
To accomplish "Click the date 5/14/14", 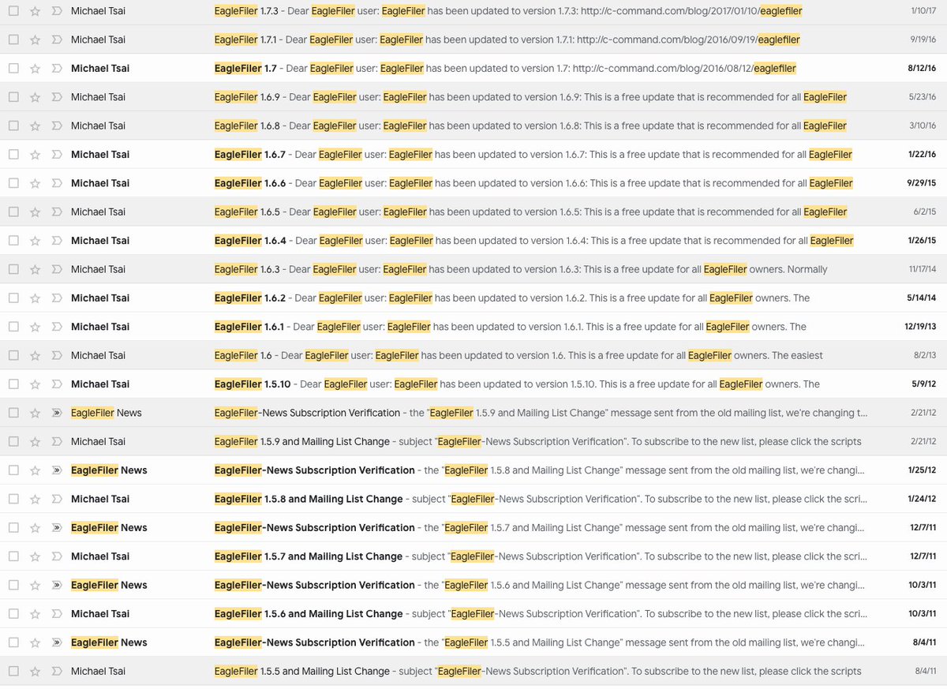I will [922, 298].
